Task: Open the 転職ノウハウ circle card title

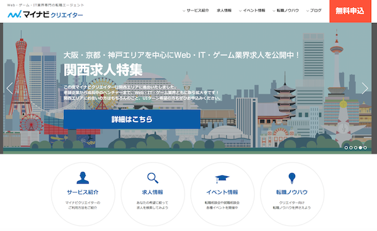Action: [292, 192]
